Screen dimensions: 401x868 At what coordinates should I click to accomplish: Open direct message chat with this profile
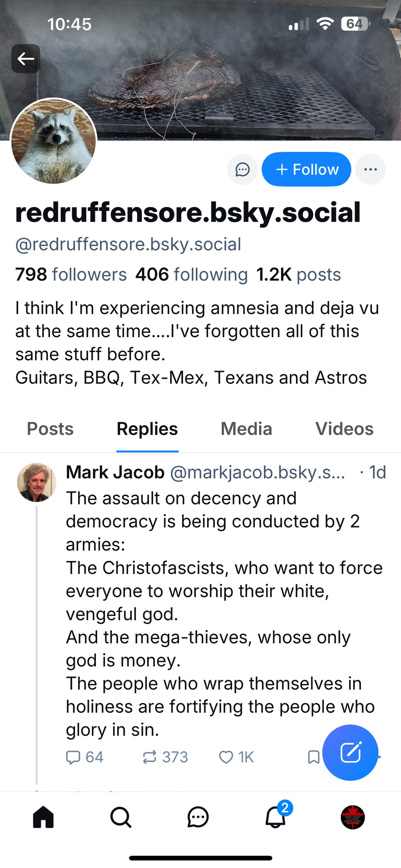pyautogui.click(x=242, y=169)
